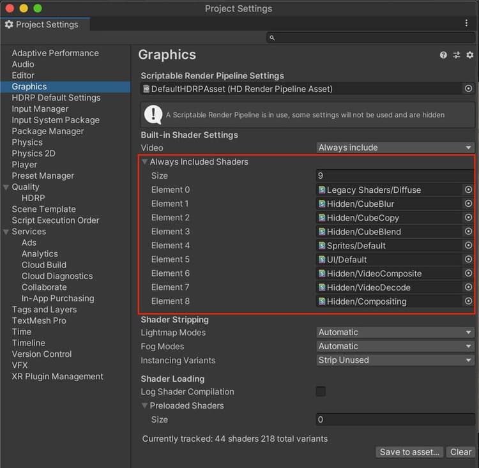Collapse Preloaded Shaders foldout
479x468 pixels.
click(145, 405)
